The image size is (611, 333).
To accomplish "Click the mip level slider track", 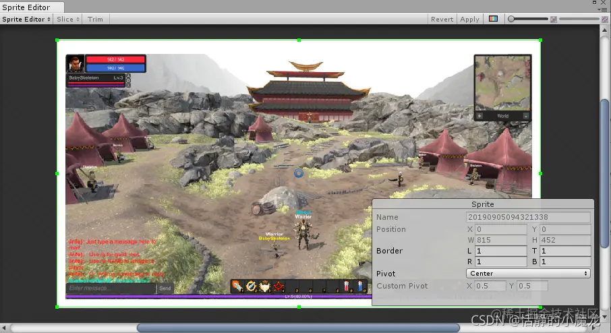I will point(579,19).
